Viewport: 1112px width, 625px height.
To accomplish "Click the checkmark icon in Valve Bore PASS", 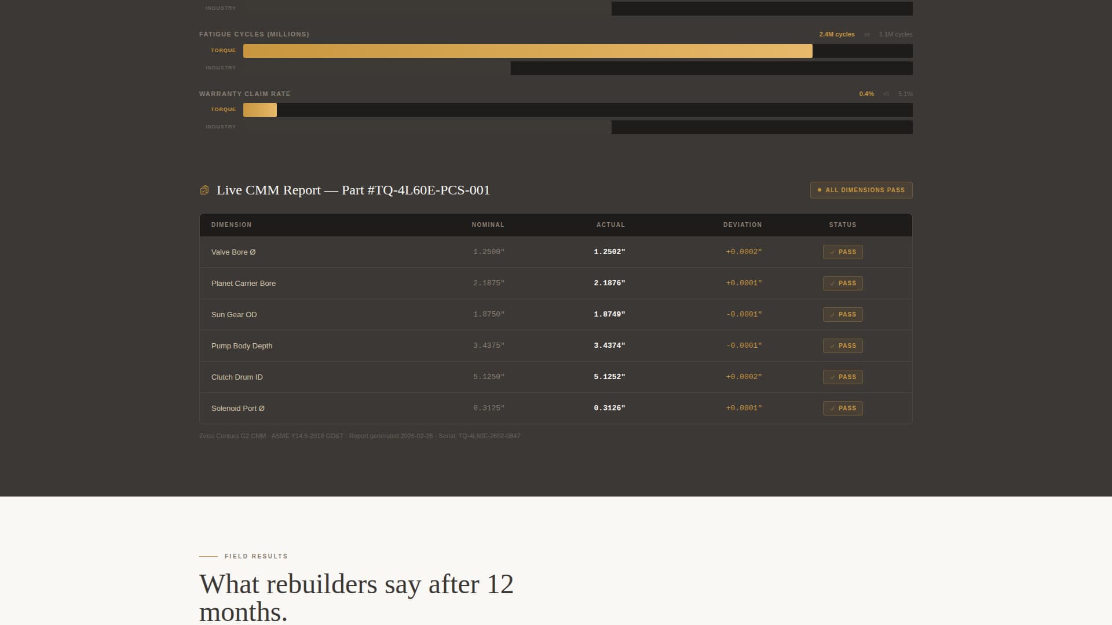I will (x=832, y=252).
